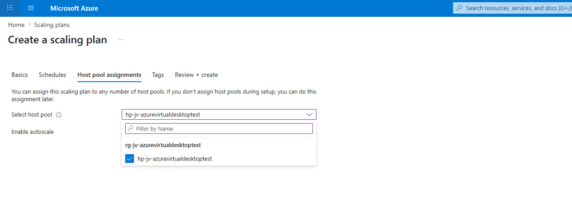This screenshot has height=212, width=572.
Task: Click the Microsoft Azure home title
Action: tap(74, 8)
